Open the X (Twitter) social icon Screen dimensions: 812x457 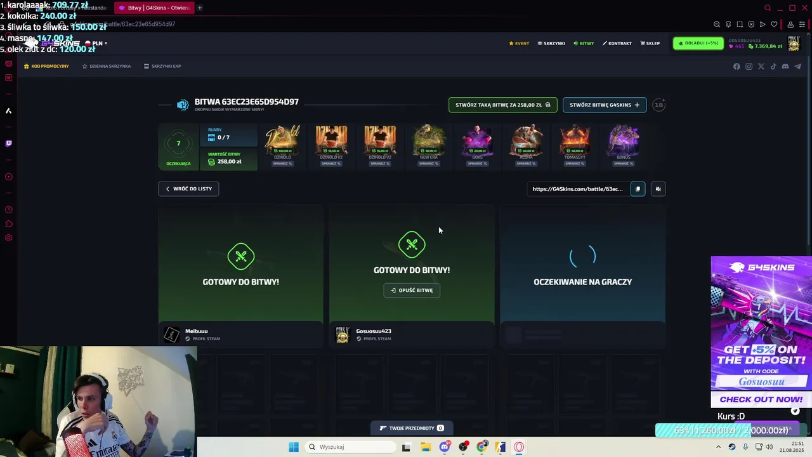pyautogui.click(x=761, y=67)
